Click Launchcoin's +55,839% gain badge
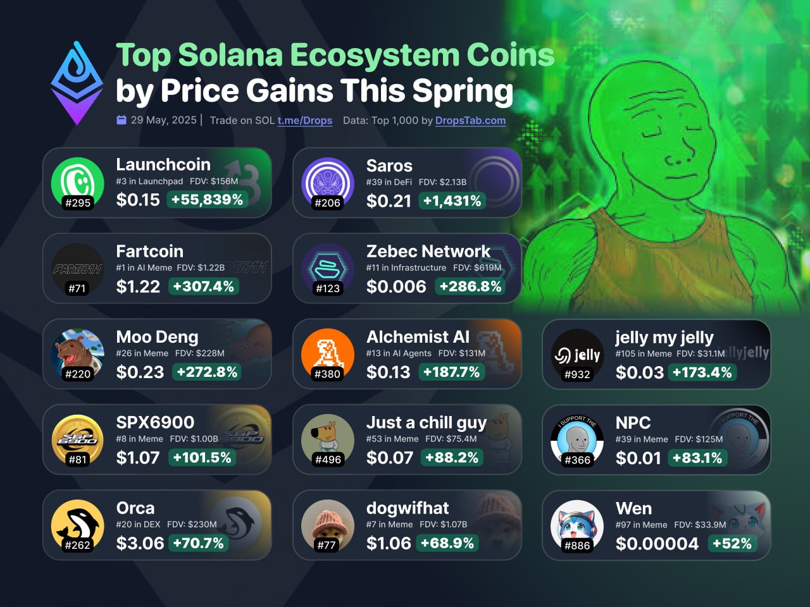 [x=207, y=200]
